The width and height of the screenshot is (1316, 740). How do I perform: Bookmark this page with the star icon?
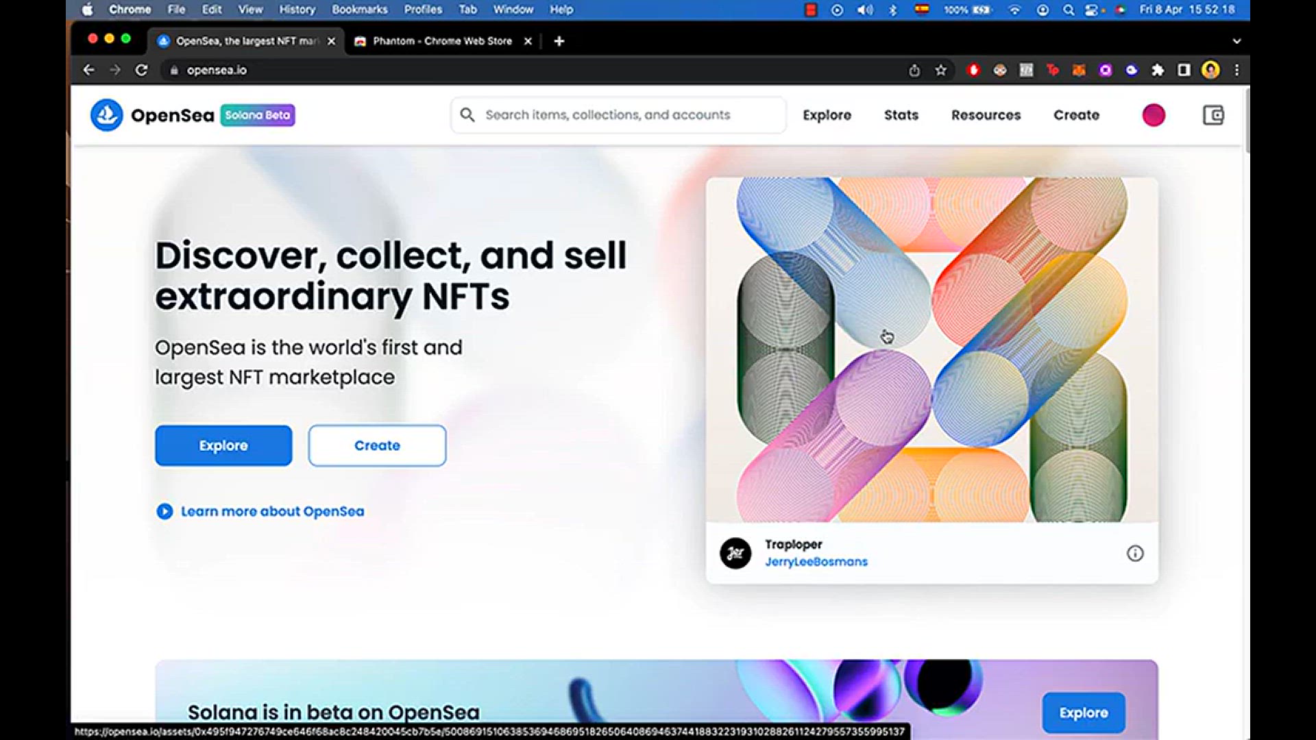[941, 70]
